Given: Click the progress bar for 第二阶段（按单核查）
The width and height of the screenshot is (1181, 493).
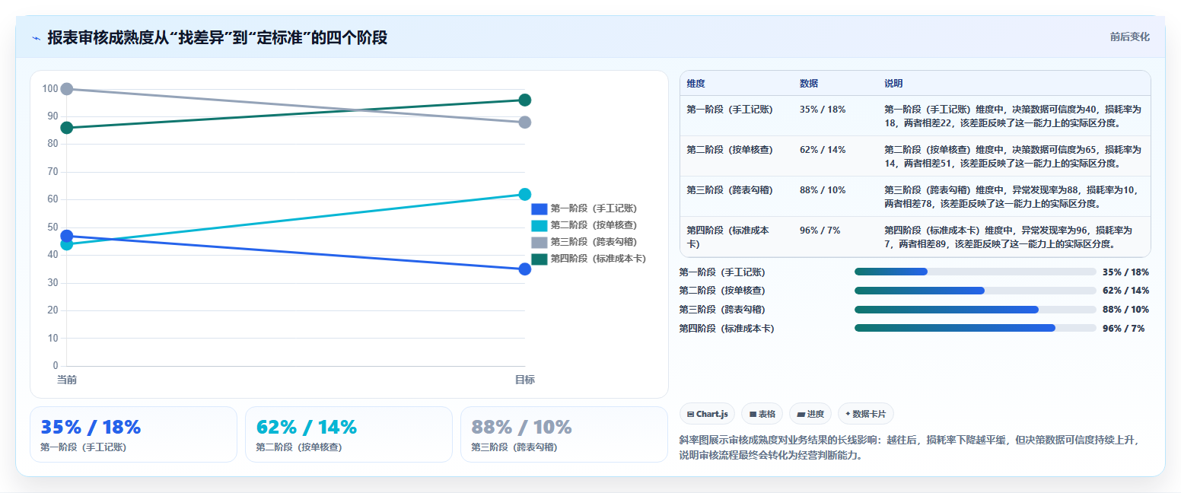Looking at the screenshot, I should point(976,291).
